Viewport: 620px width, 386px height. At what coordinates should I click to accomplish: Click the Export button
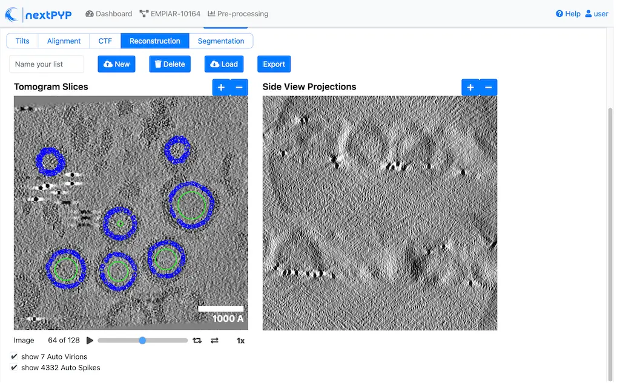[x=274, y=64]
